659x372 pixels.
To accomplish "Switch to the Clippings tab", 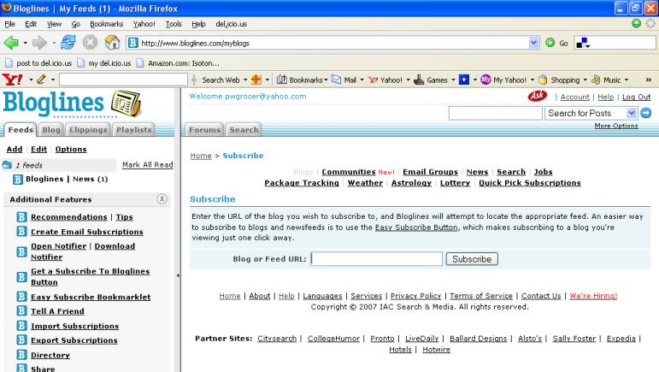I will click(88, 130).
